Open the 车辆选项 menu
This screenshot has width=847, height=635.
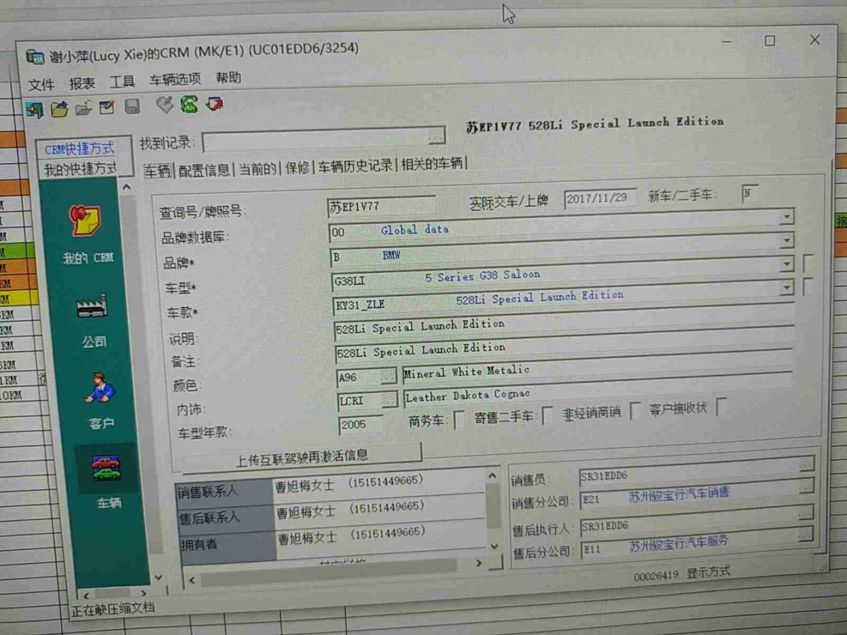(175, 79)
